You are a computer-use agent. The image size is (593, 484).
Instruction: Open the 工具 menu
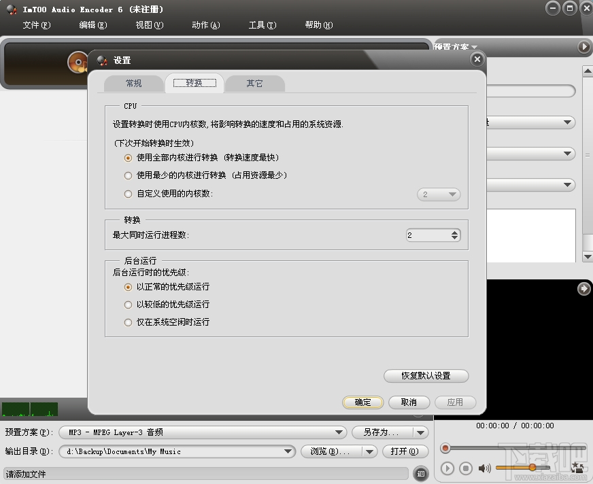[262, 25]
